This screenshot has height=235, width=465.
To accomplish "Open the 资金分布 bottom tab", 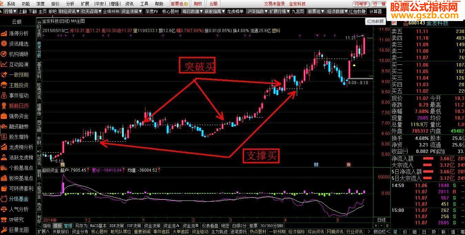I will pos(80,232).
